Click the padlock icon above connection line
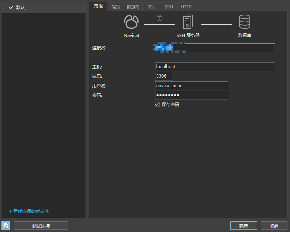Screen dimensions: 290x232 (159, 18)
